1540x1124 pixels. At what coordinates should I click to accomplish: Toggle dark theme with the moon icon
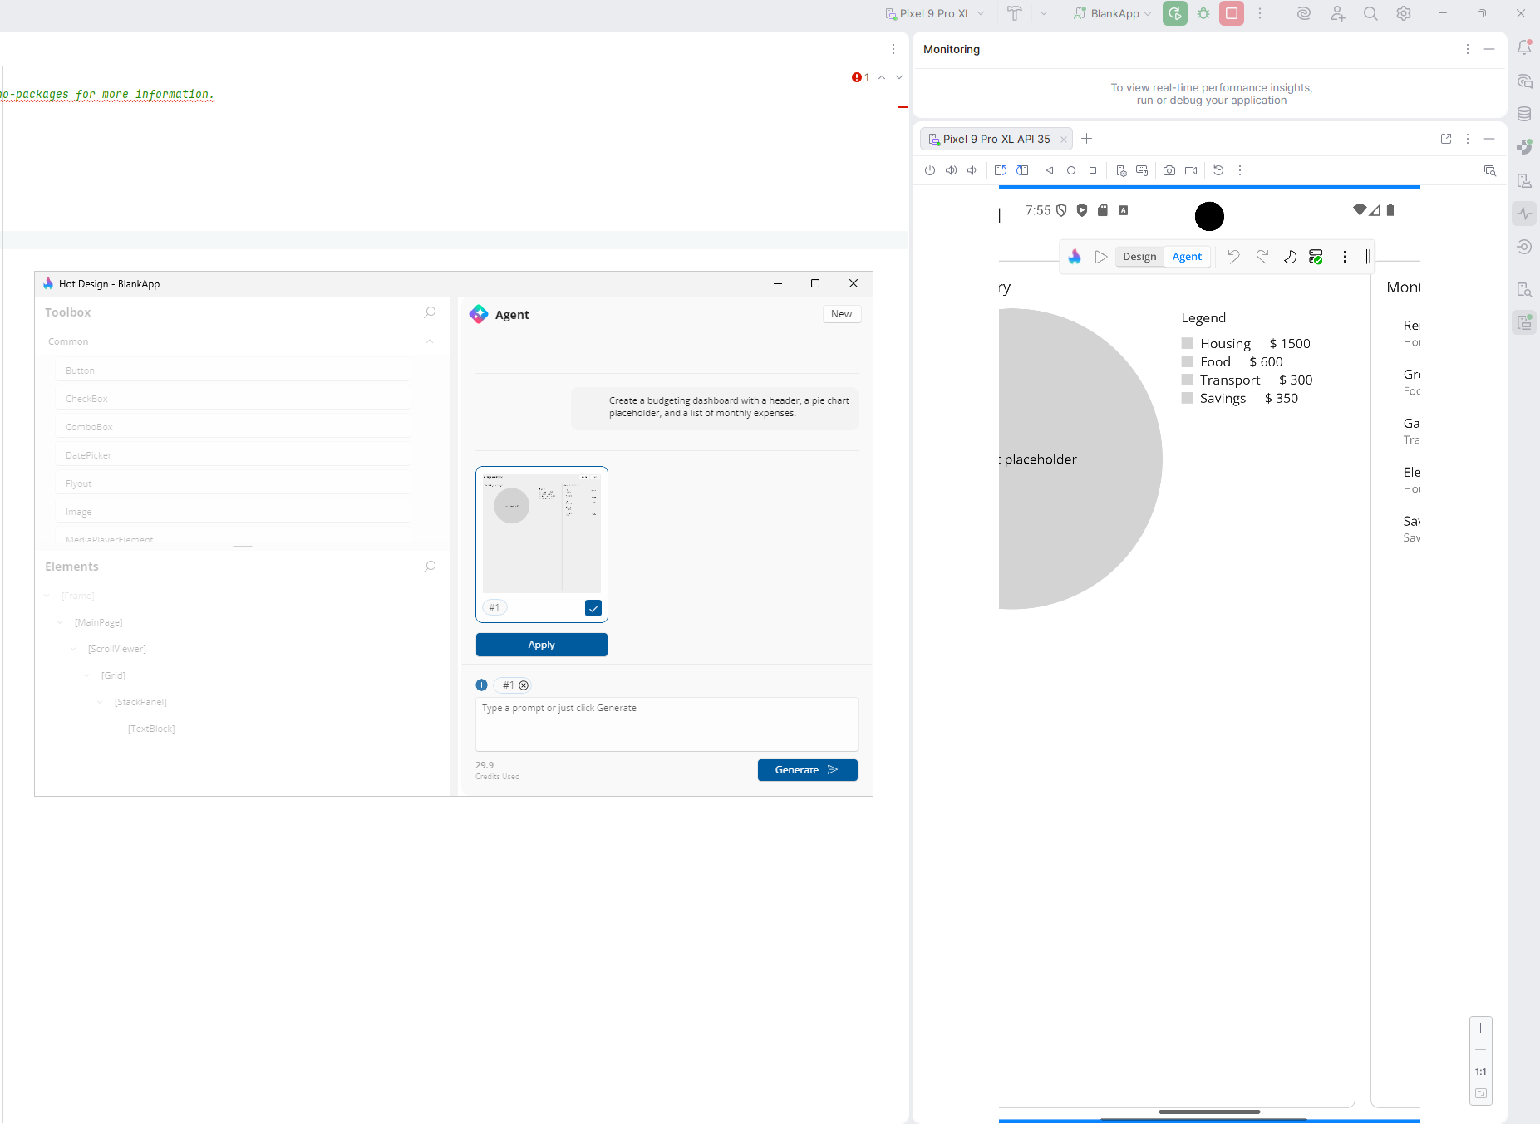1290,257
